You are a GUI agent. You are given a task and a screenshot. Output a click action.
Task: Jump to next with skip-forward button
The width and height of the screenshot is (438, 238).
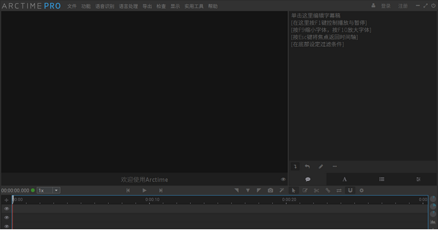(x=161, y=191)
